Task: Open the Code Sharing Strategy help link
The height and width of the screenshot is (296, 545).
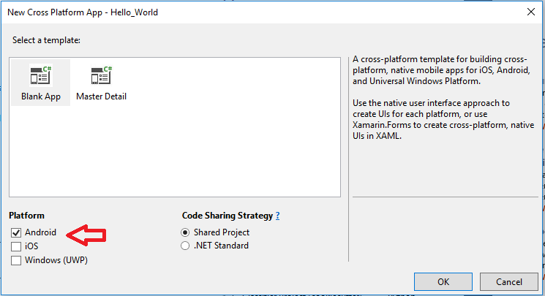Action: (x=277, y=216)
